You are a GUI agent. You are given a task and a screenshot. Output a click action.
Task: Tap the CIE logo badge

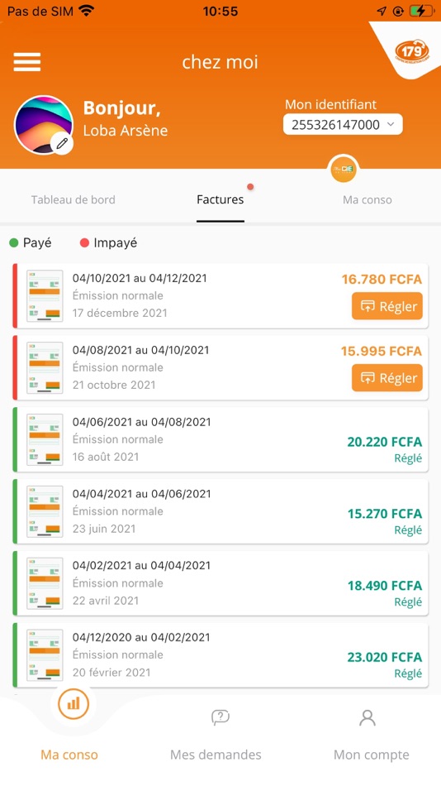tap(344, 170)
